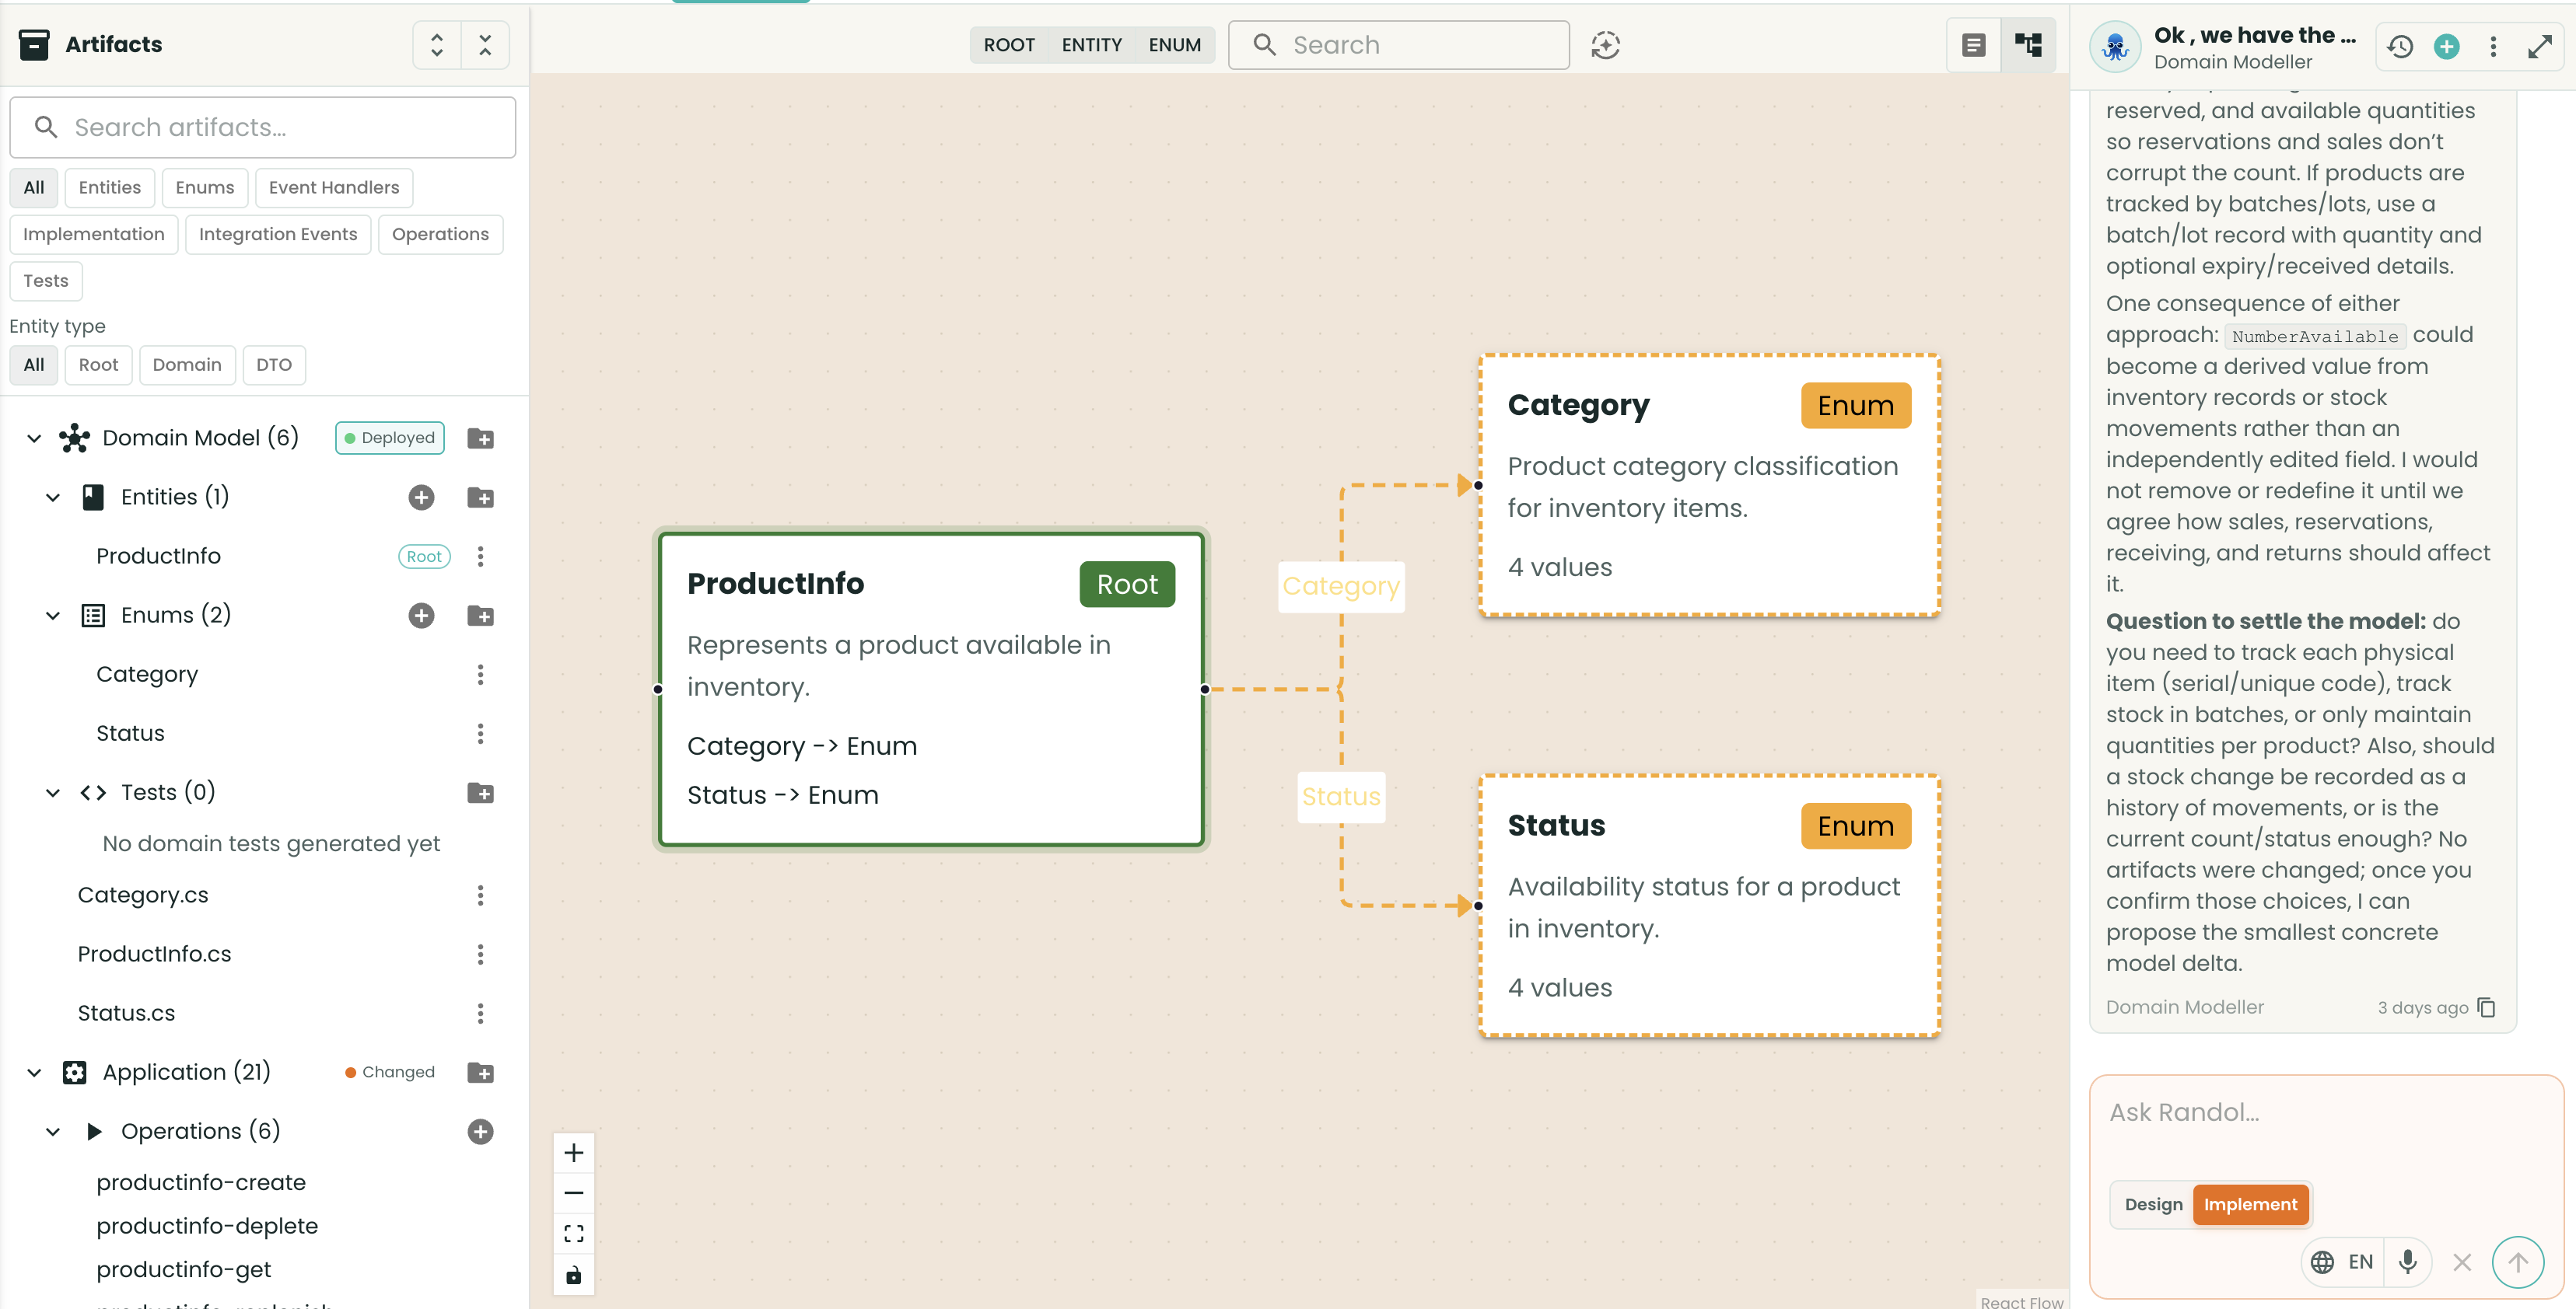Switch to the document list view
This screenshot has height=1309, width=2576.
1973,45
